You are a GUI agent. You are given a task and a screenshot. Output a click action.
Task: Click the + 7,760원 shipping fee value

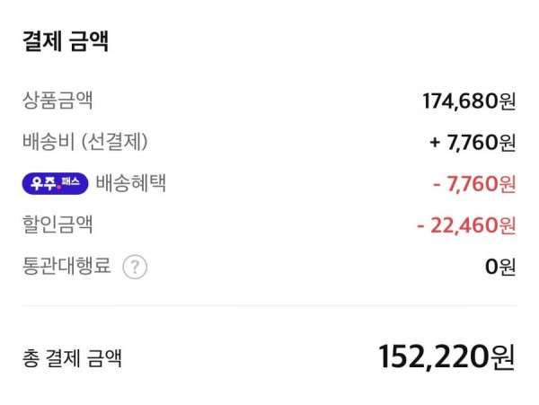click(x=473, y=142)
